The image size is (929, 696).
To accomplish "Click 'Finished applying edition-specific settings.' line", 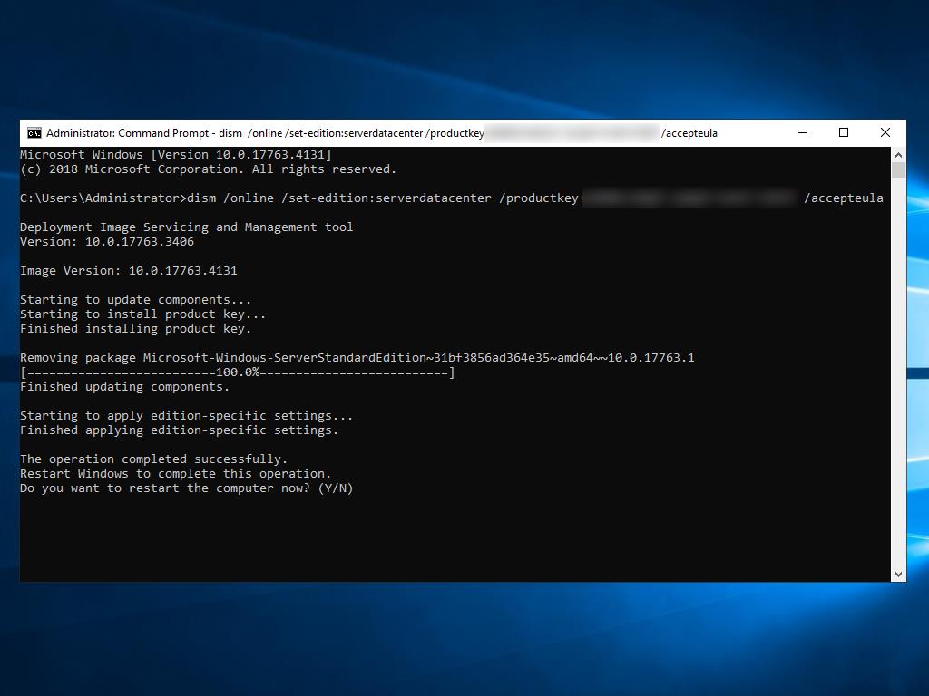I will 180,430.
